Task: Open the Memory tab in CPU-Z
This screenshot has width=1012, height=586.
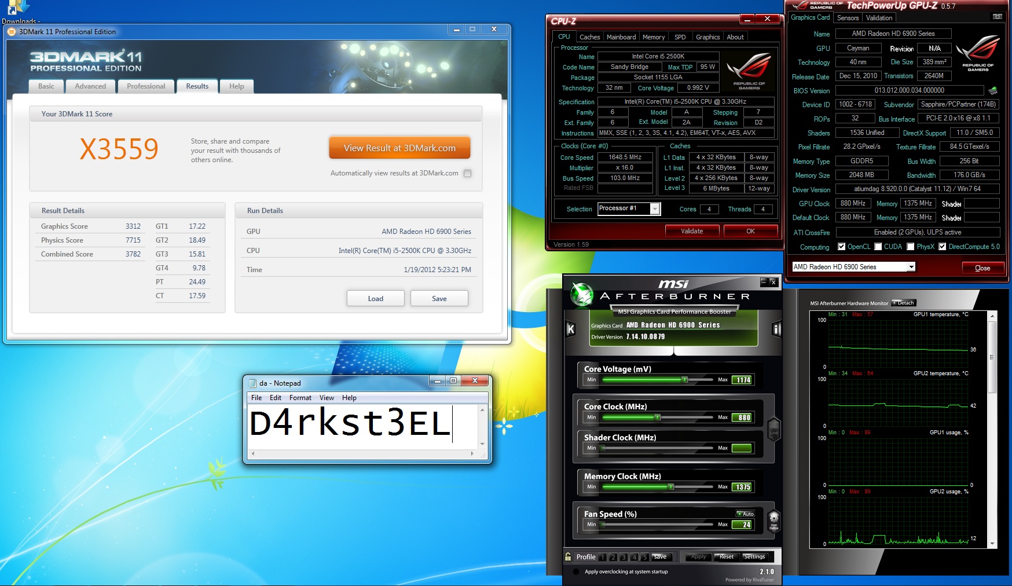Action: coord(654,37)
